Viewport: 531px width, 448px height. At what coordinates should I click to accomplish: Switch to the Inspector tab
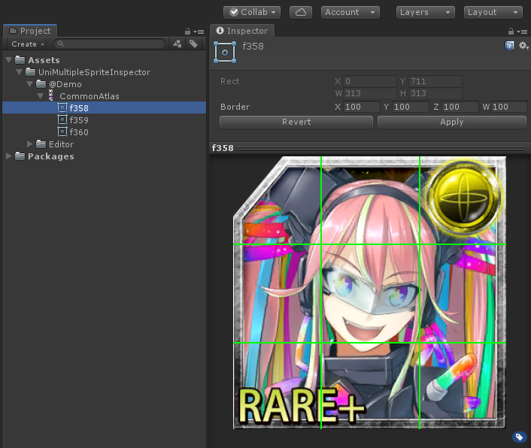tap(242, 31)
